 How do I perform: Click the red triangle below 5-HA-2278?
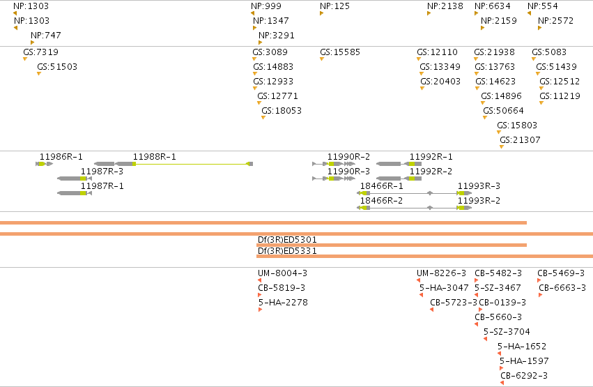(260, 310)
